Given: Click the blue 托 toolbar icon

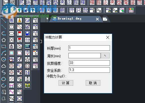Looking at the screenshot, I should (22, 3).
